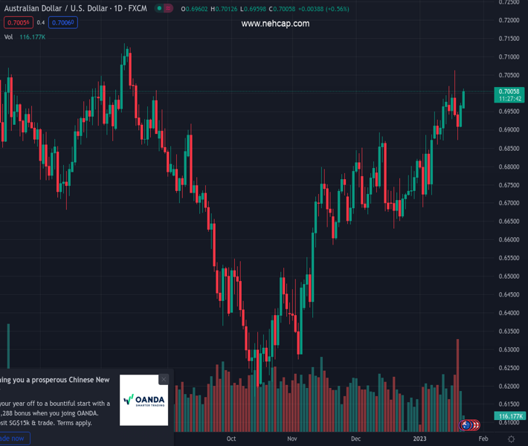
Task: Click the 2023 label on time axis
Action: 420,439
